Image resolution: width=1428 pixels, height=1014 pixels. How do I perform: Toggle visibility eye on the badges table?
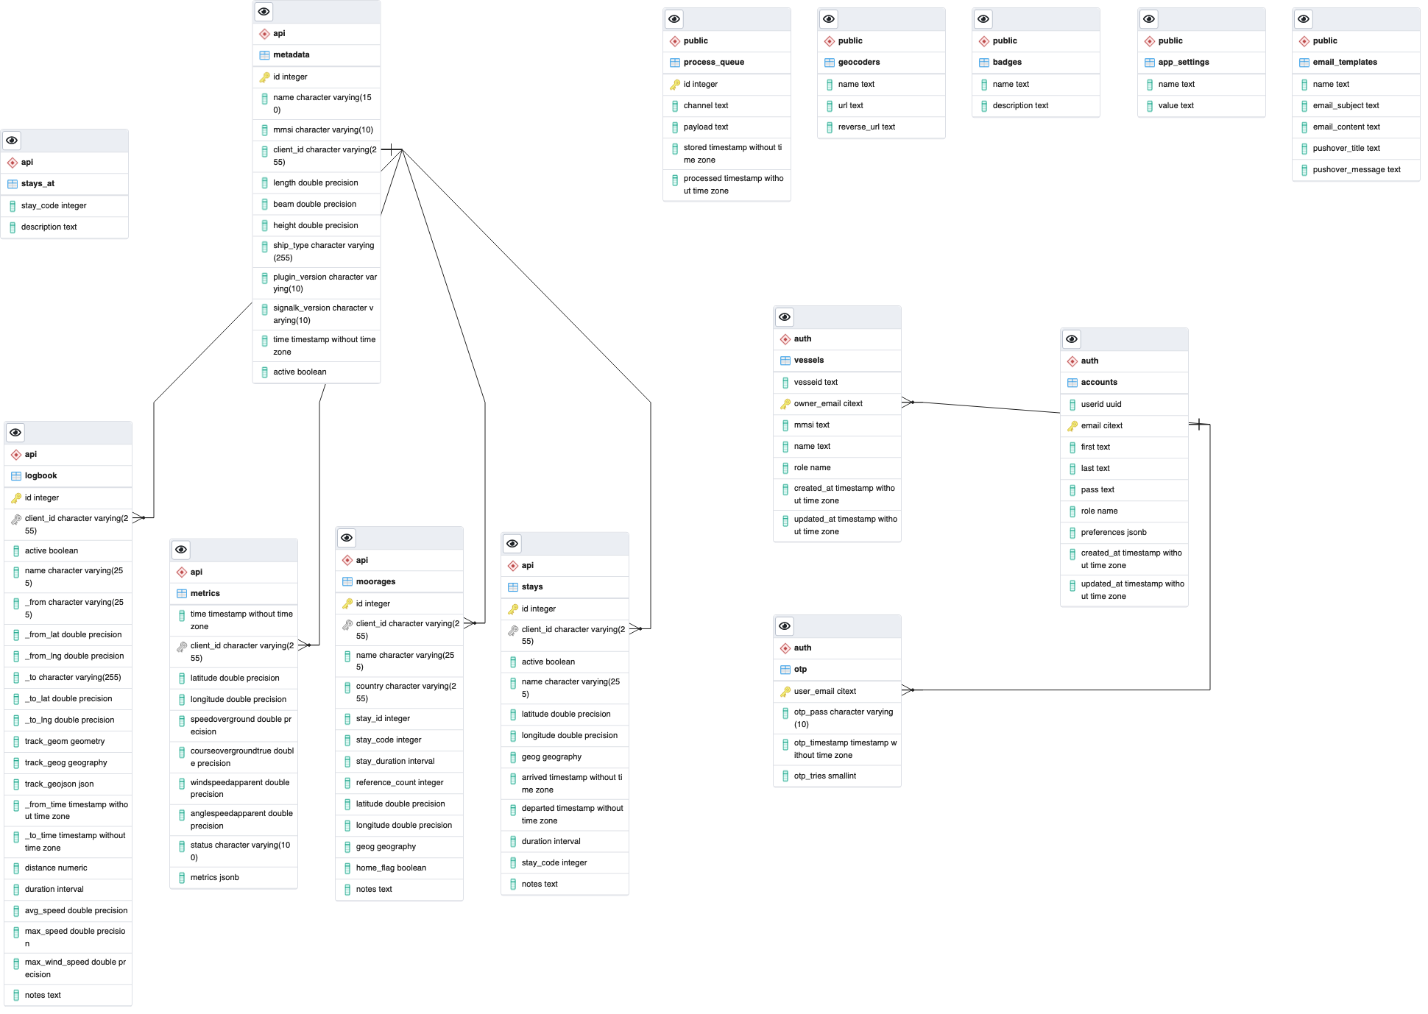[983, 19]
